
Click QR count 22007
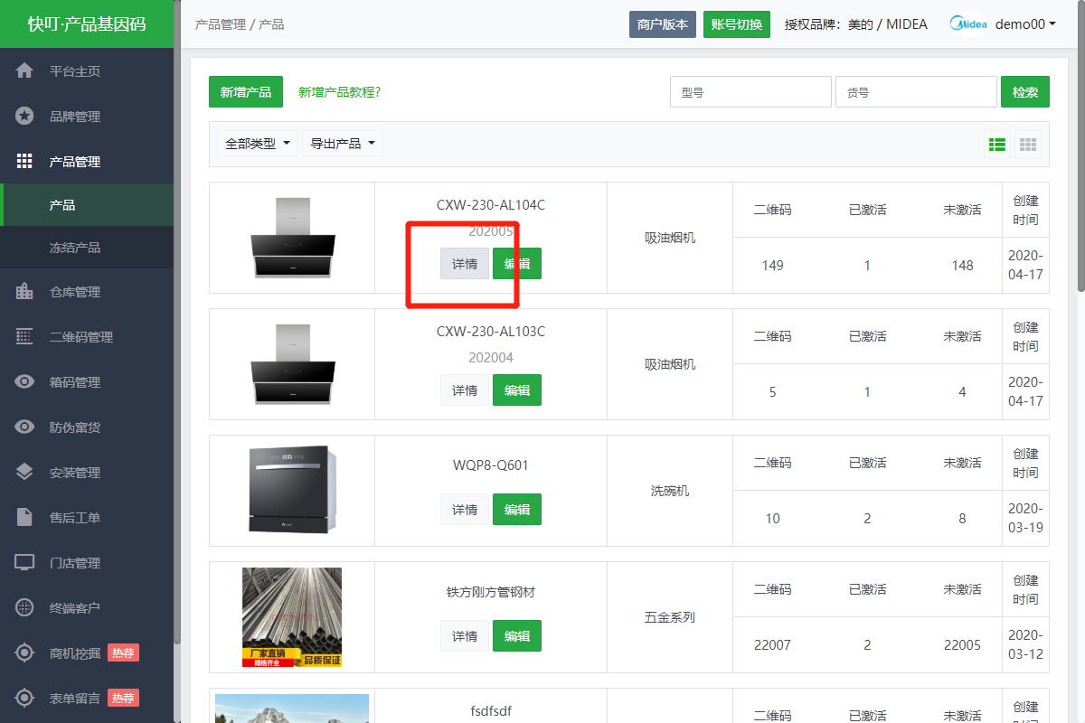[772, 645]
